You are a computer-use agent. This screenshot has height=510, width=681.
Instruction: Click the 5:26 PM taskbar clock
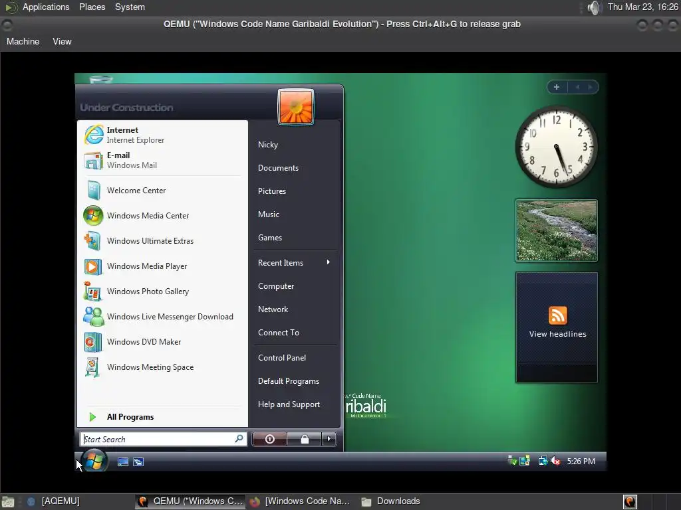click(581, 461)
